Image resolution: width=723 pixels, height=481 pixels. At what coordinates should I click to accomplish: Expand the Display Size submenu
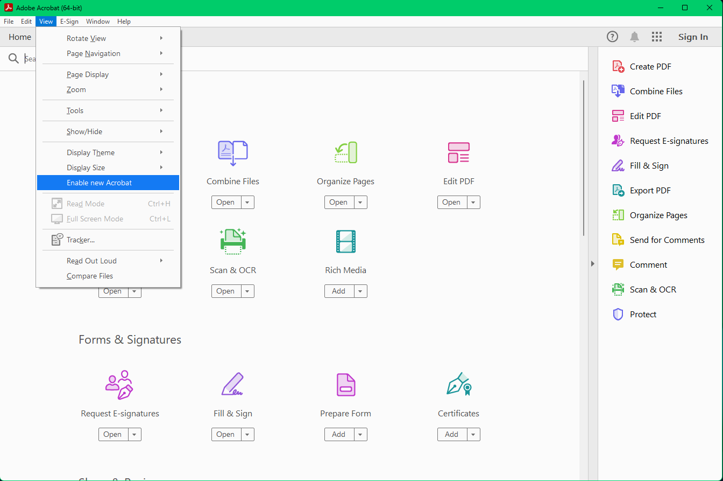point(108,168)
